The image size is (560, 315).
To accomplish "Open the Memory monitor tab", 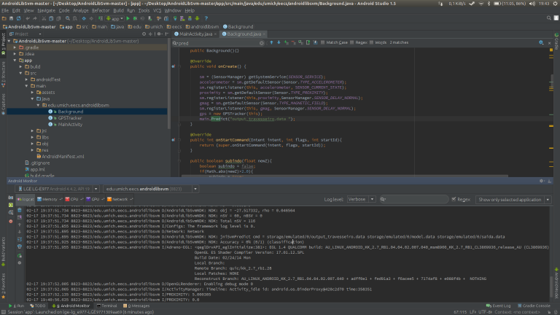I will pyautogui.click(x=50, y=198).
